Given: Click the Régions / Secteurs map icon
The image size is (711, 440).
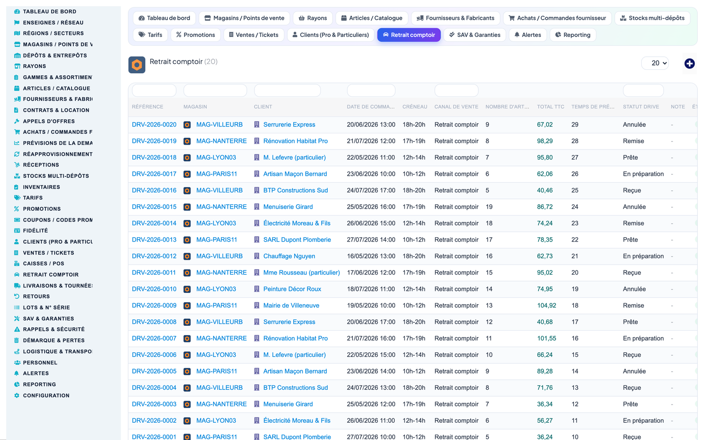Looking at the screenshot, I should [17, 33].
